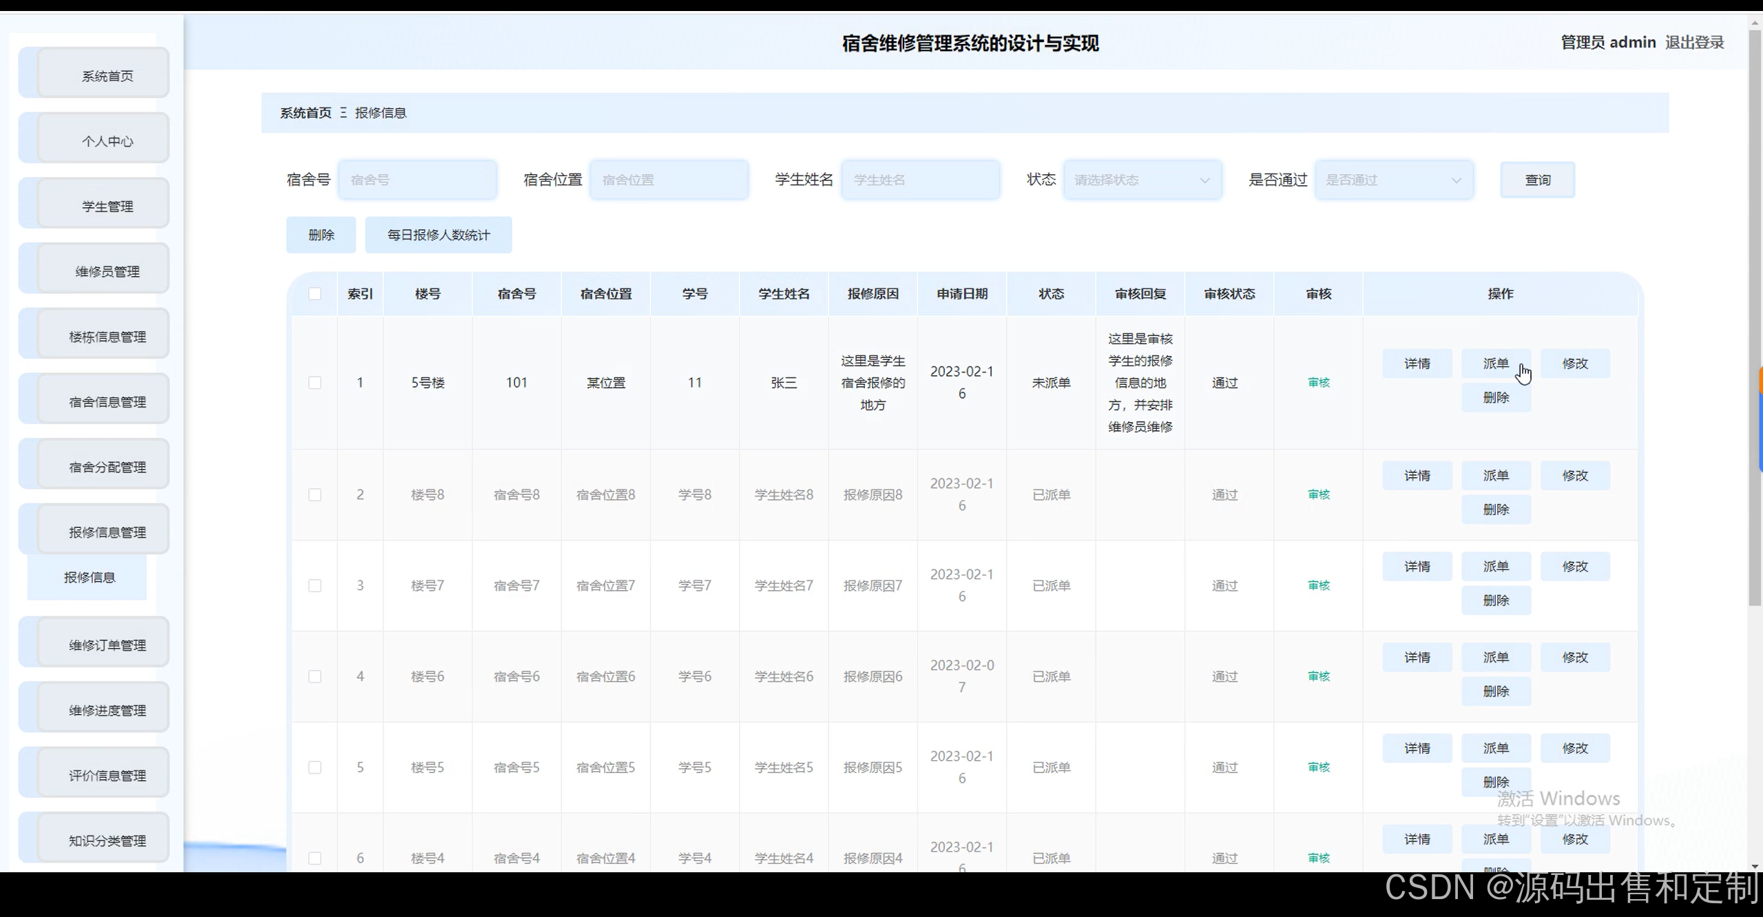Select the checkbox for row 3
The height and width of the screenshot is (917, 1763).
click(315, 586)
